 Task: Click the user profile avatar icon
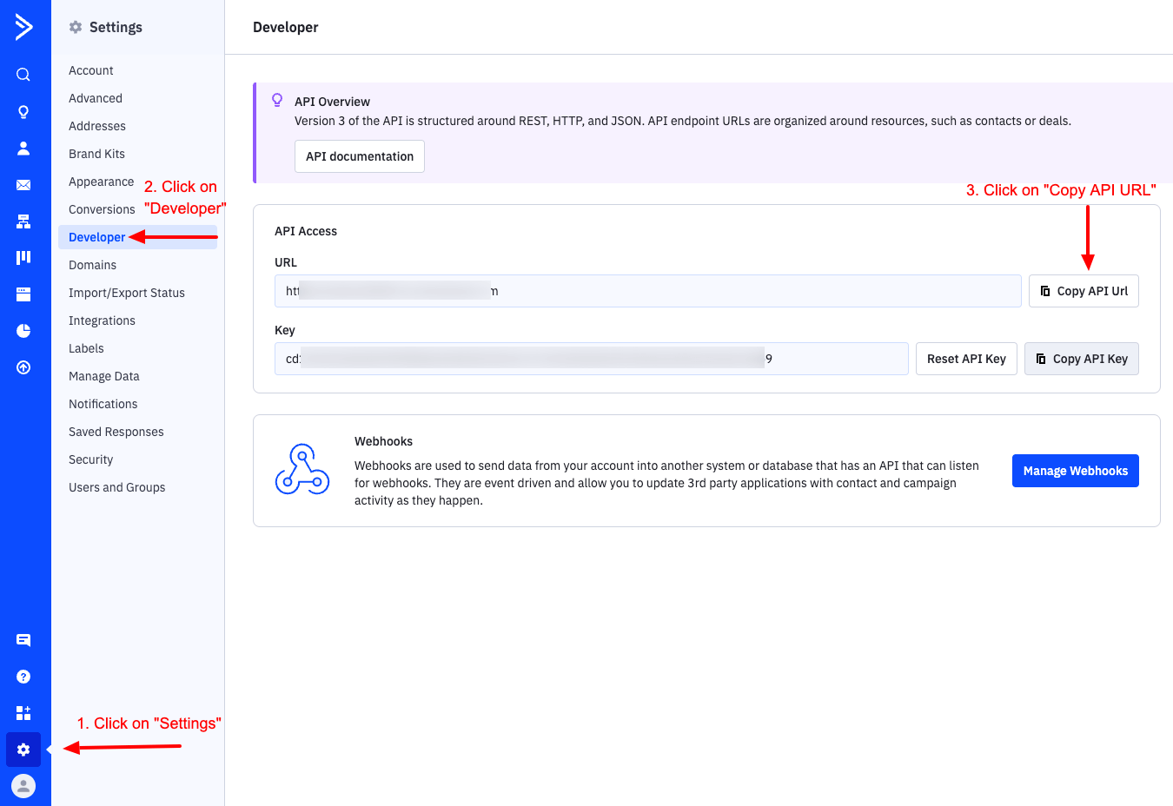coord(23,786)
